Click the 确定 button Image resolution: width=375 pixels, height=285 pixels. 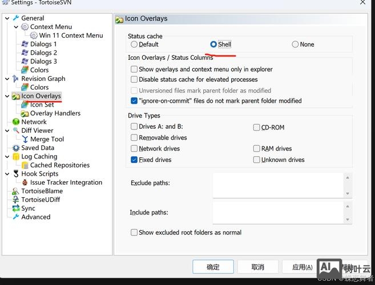[x=213, y=267]
